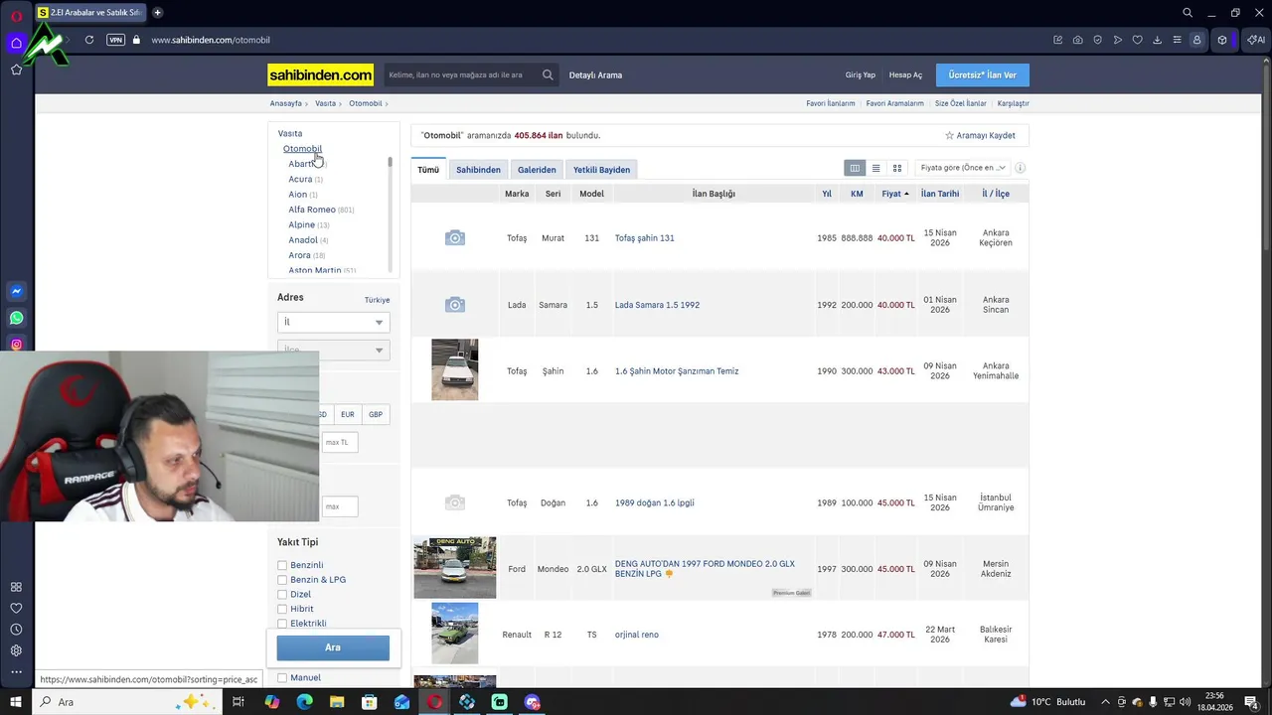Screen dimensions: 1272x715
Task: Open Opera history clock icon
Action: click(x=16, y=630)
